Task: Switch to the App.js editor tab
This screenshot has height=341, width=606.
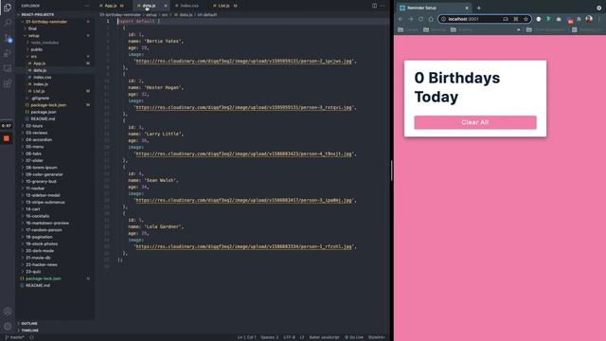Action: coord(111,6)
